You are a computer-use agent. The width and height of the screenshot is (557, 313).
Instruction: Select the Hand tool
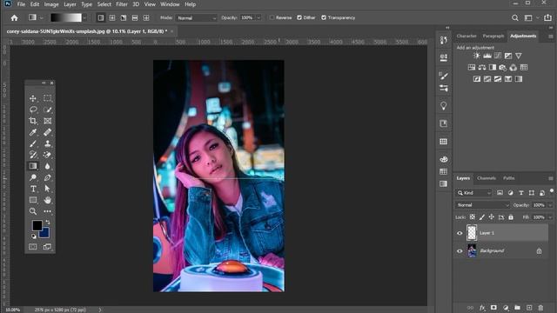pos(47,200)
